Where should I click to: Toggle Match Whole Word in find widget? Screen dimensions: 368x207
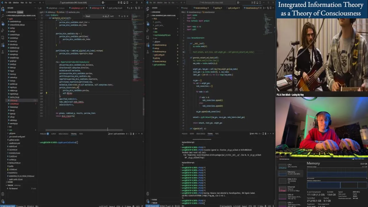point(106,16)
